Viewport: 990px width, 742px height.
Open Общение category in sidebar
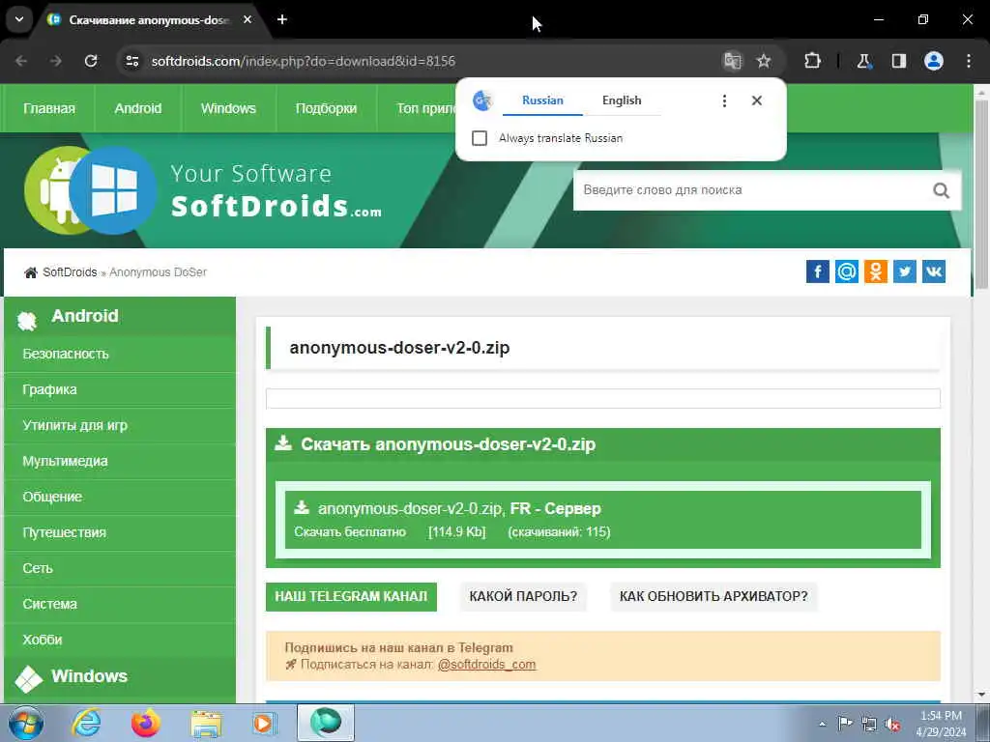[x=120, y=498]
